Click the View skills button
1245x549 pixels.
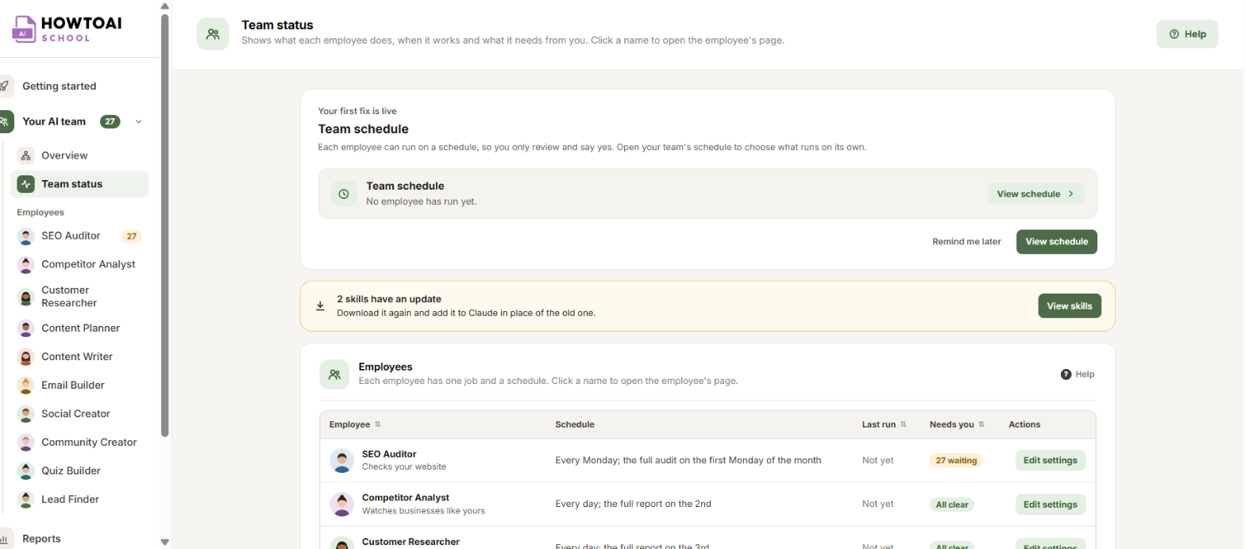1070,305
